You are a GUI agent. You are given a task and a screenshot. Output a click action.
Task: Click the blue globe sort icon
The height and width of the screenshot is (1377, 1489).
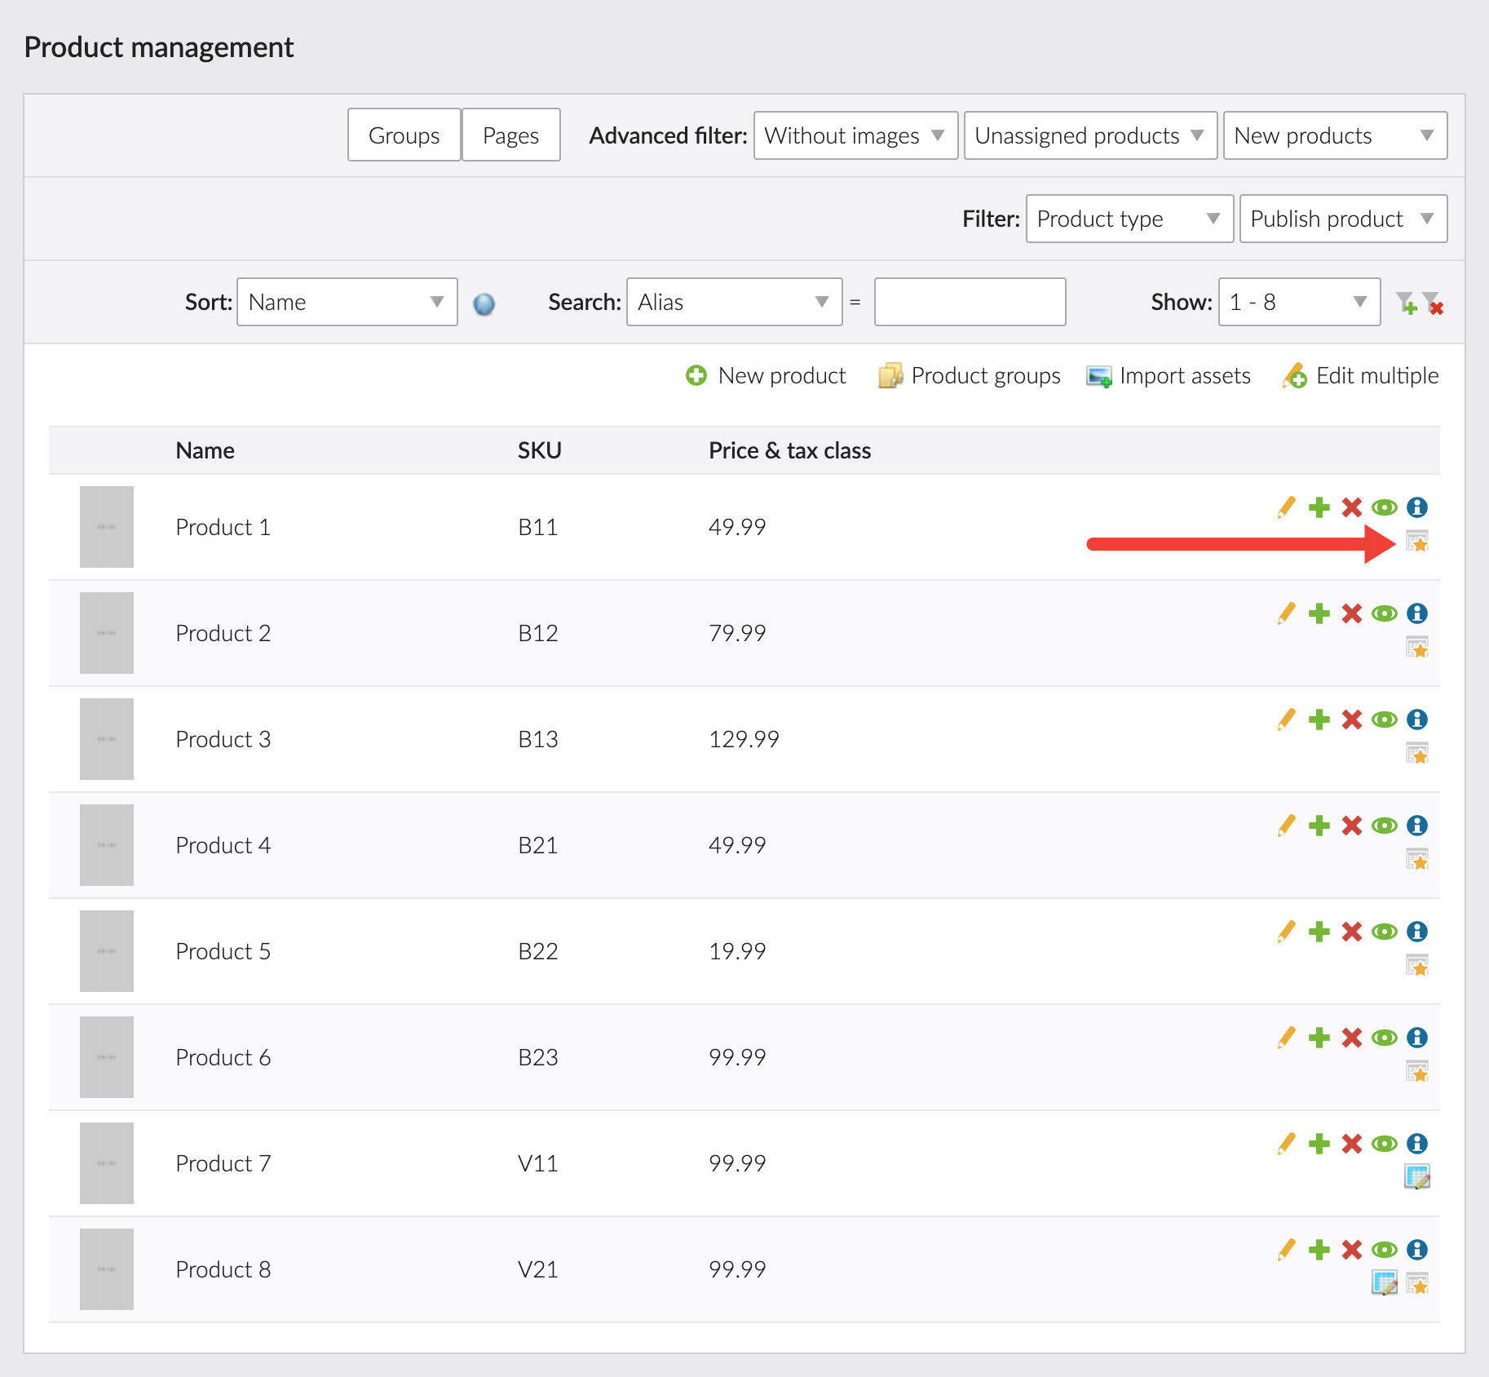pos(484,304)
